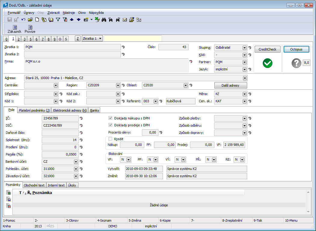Switch to the Platební podmínky tab
The height and width of the screenshot is (231, 316).
pyautogui.click(x=34, y=110)
